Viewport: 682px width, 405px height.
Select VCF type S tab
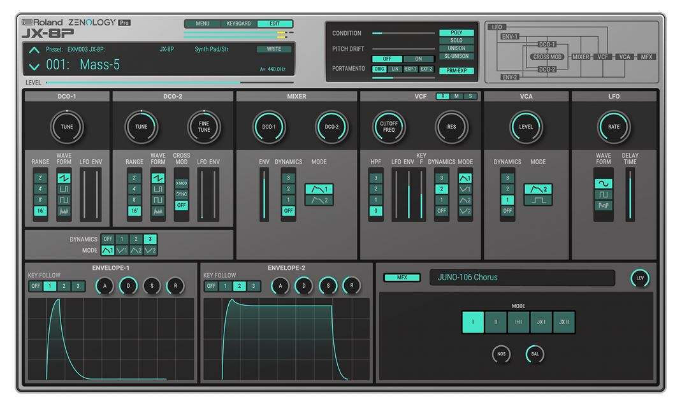click(x=470, y=96)
